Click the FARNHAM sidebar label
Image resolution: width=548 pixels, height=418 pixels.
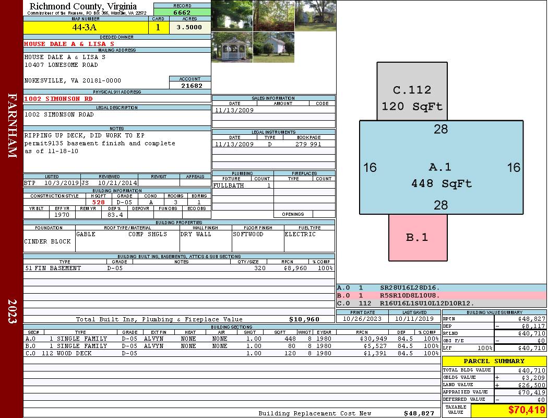pyautogui.click(x=12, y=125)
